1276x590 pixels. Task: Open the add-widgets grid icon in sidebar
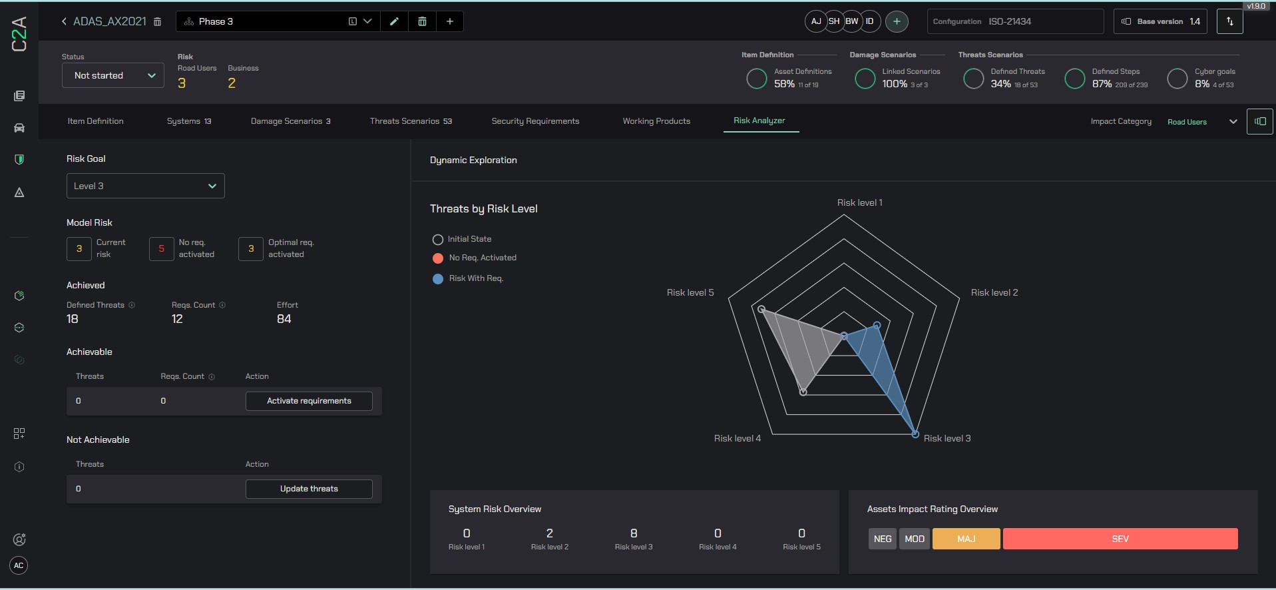[x=19, y=434]
